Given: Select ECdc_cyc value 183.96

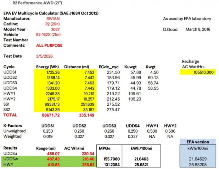Looking at the screenshot, I should pyautogui.click(x=113, y=78).
